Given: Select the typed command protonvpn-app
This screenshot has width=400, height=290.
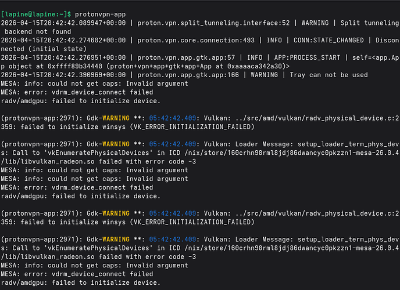Looking at the screenshot, I should pos(100,14).
